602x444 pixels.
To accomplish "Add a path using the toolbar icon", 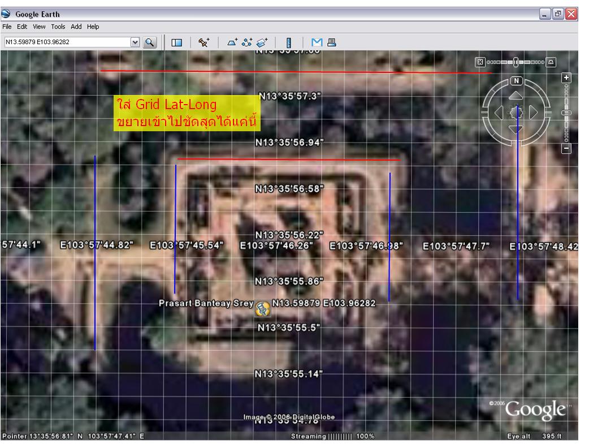I will coord(247,42).
